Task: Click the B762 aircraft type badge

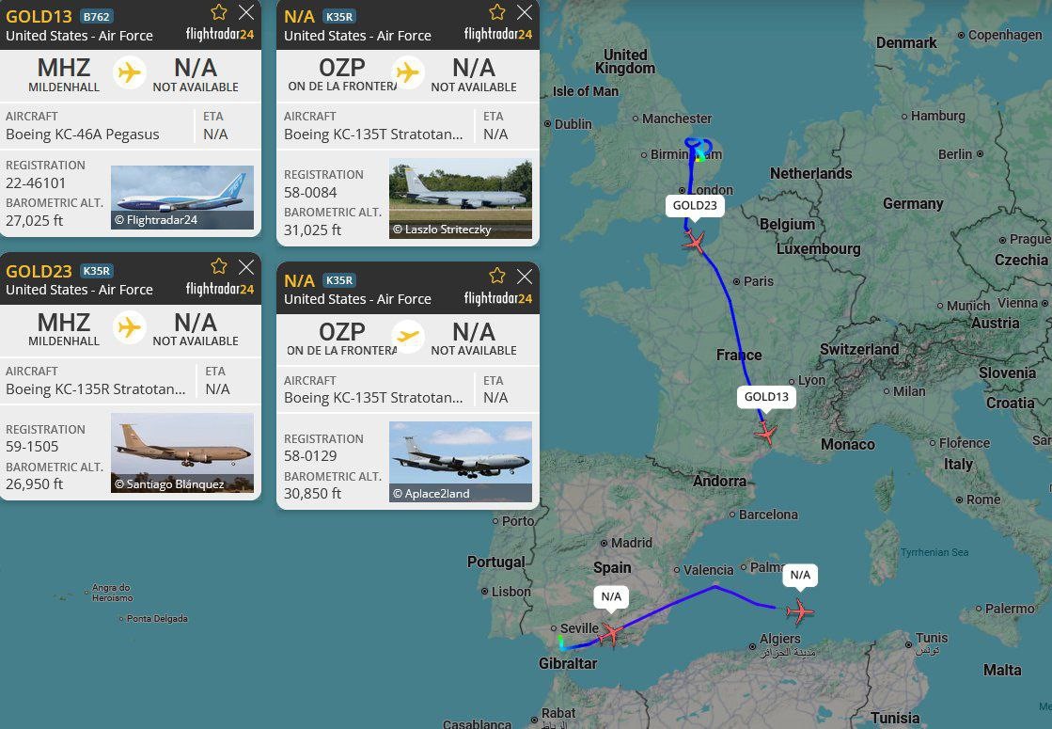Action: [x=96, y=17]
